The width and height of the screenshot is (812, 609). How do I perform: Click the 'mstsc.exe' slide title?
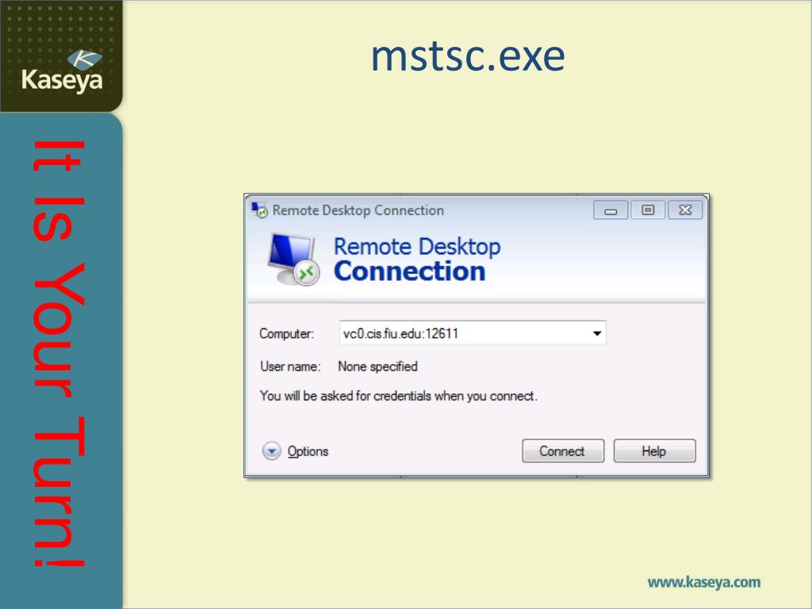(468, 56)
